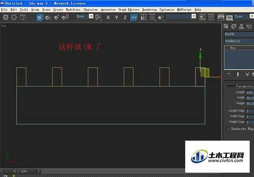This screenshot has height=177, width=254.
Task: Open the reference coordinate View dropdown arrow
Action: click(91, 16)
